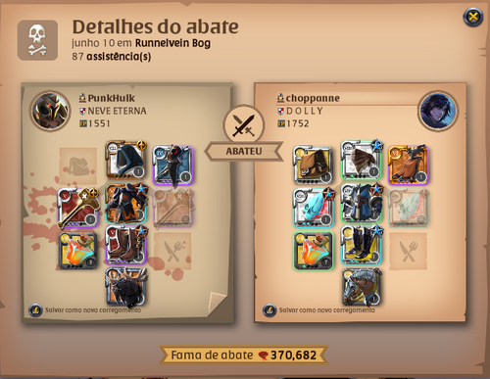Viewport: 490px width, 379px height.
Task: Select PunkHulk's brown boots item
Action: [125, 245]
